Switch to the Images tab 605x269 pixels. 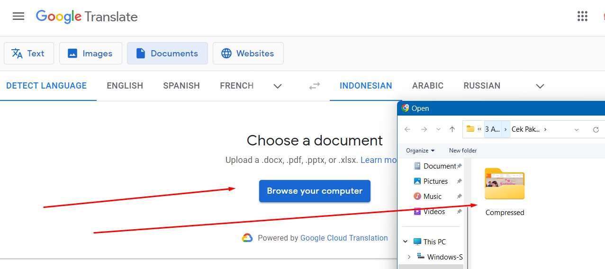point(90,54)
